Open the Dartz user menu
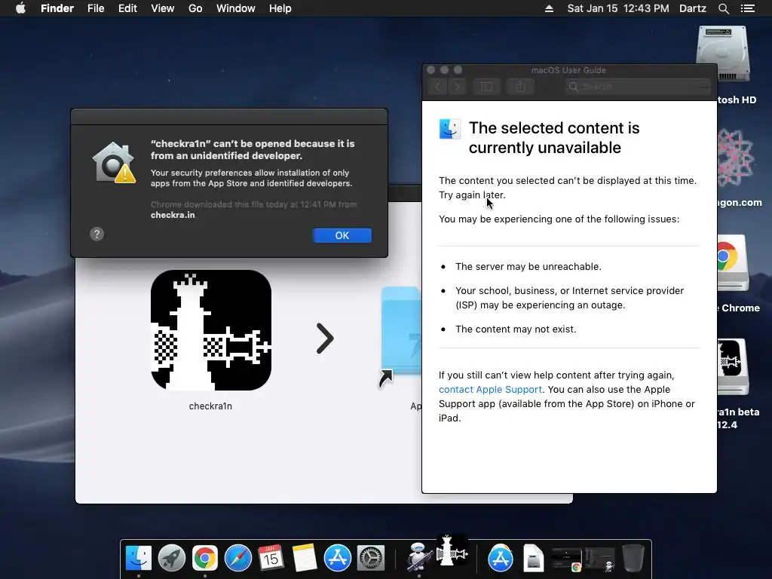 coord(692,8)
